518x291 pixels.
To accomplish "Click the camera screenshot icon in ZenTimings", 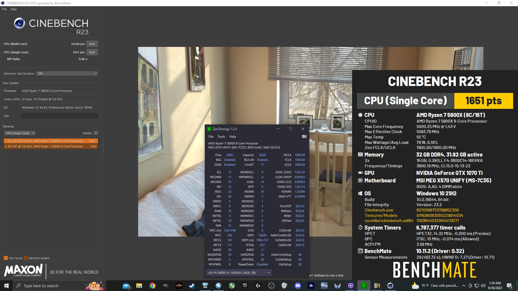I will coord(304,136).
